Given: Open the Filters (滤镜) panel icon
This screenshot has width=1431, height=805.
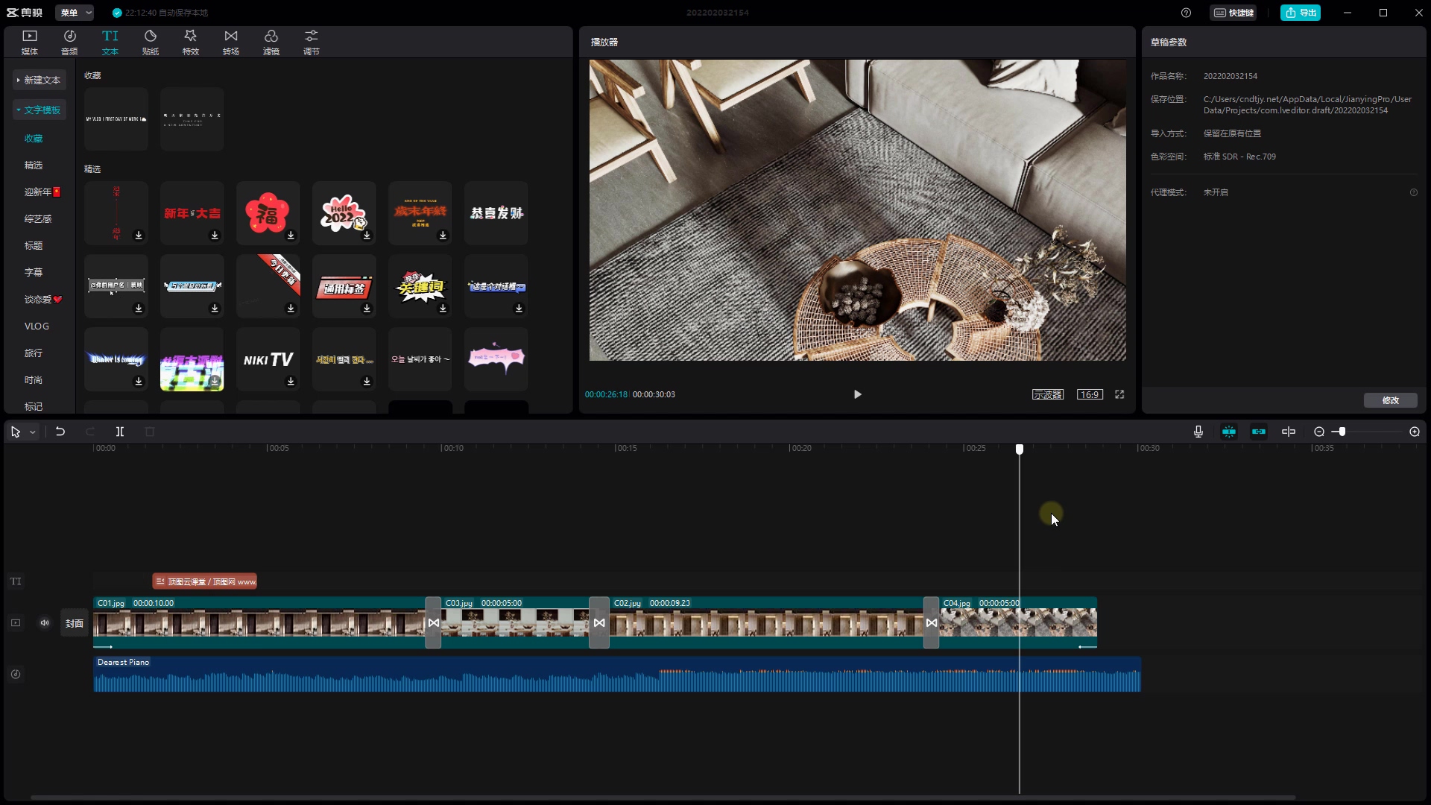Looking at the screenshot, I should click(x=271, y=42).
